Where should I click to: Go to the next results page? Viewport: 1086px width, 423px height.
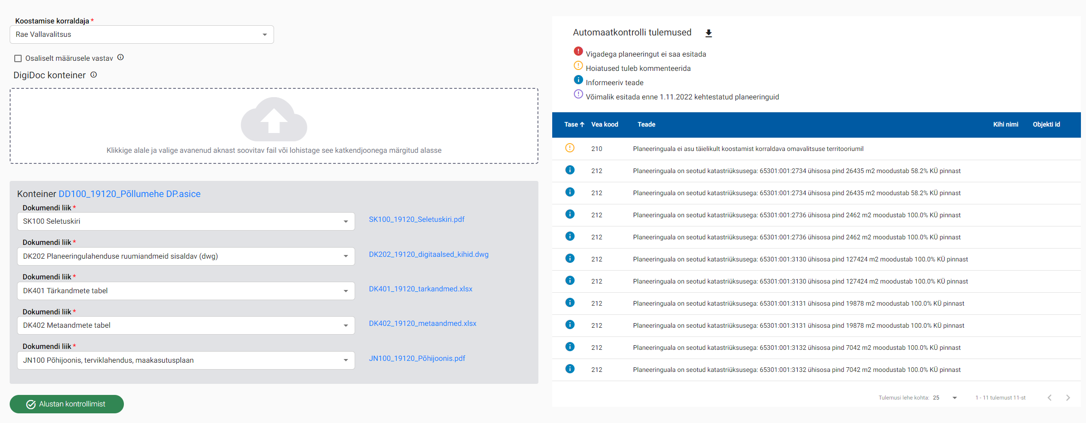click(x=1068, y=398)
